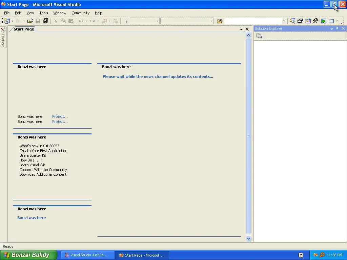
Task: Open the New Project button's dropdown arrow
Action: [x=13, y=21]
